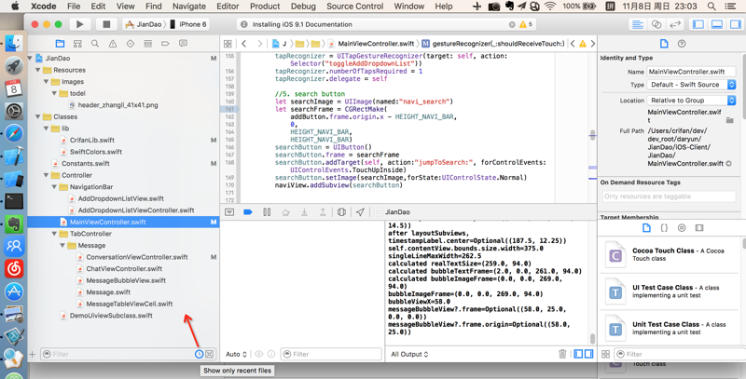The image size is (746, 379).
Task: Show the Object library circle icon
Action: tap(682, 228)
